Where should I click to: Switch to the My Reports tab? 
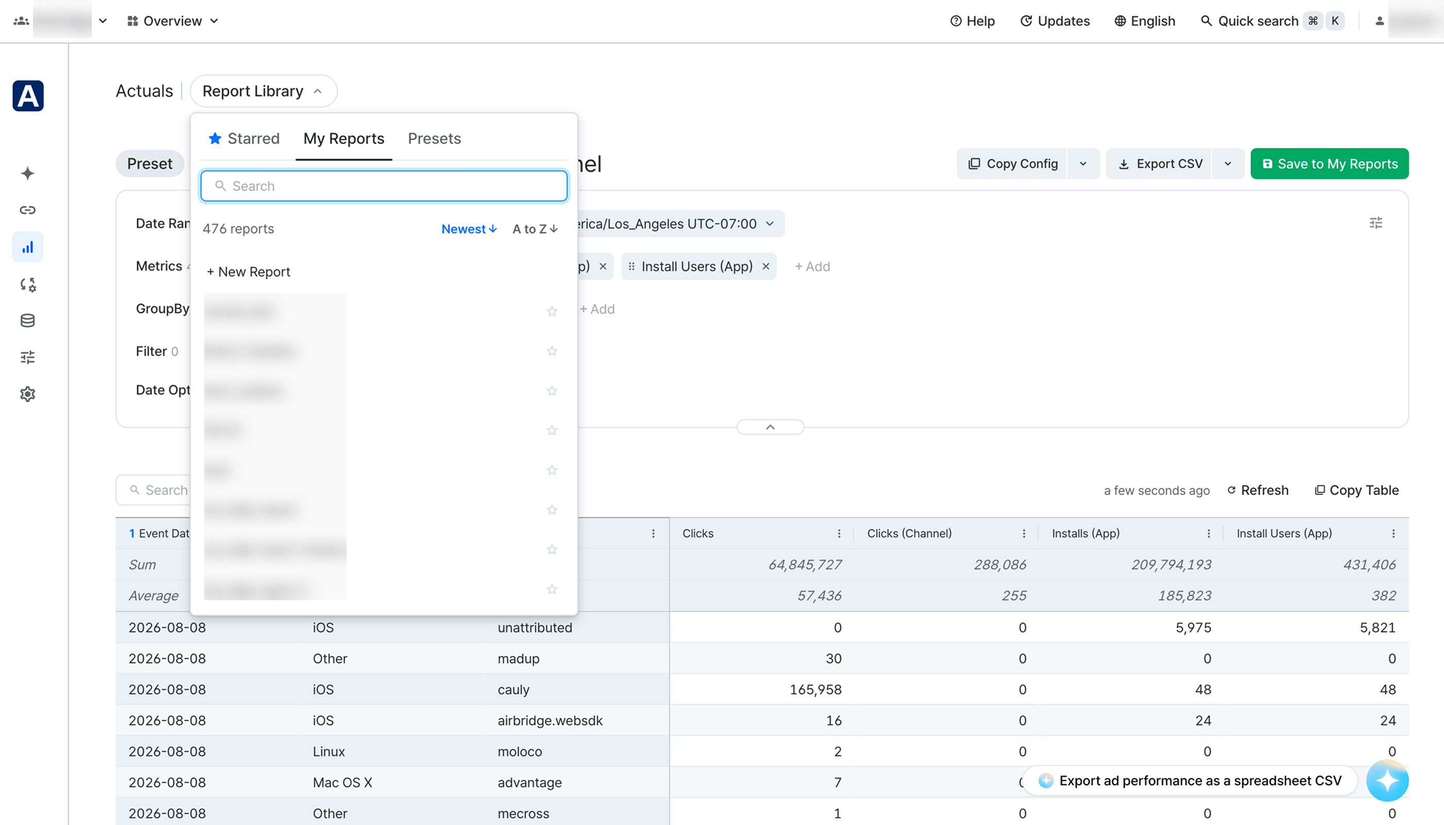344,139
